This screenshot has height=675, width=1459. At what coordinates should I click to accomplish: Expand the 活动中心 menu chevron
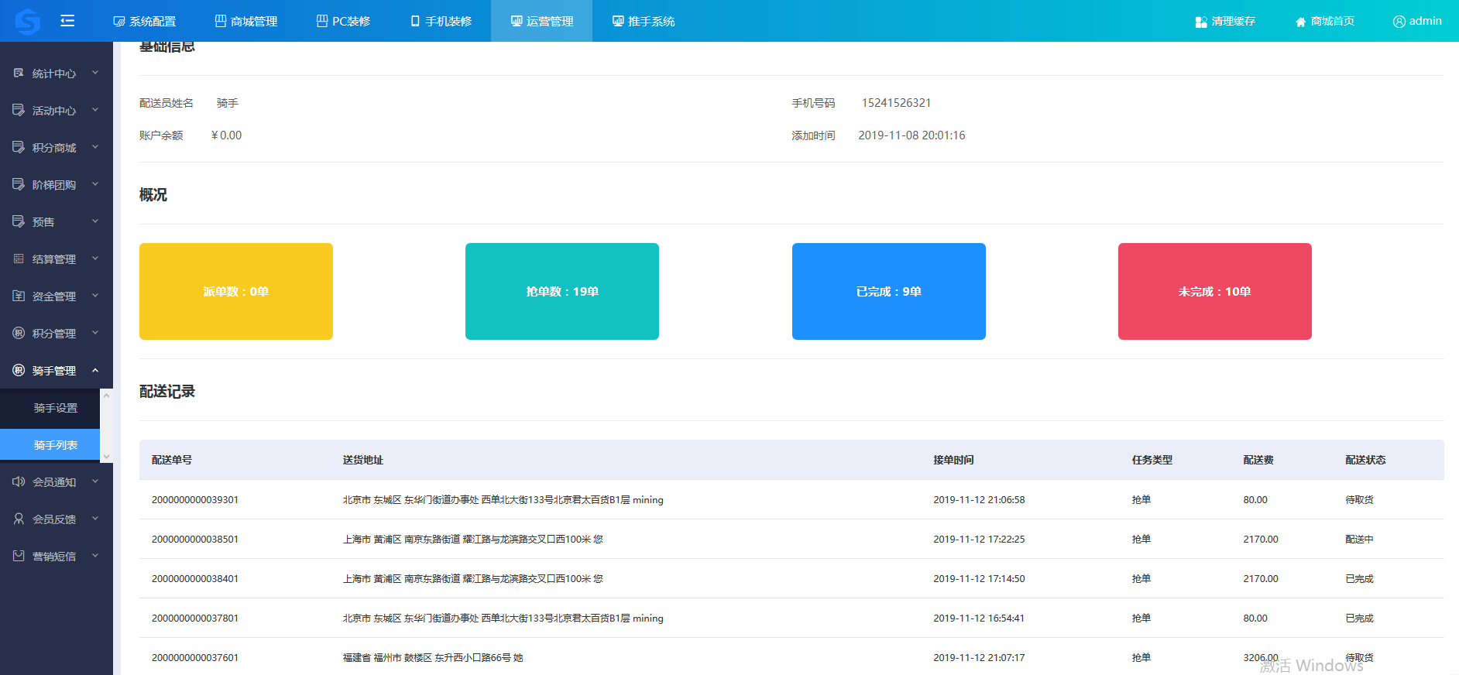point(95,110)
